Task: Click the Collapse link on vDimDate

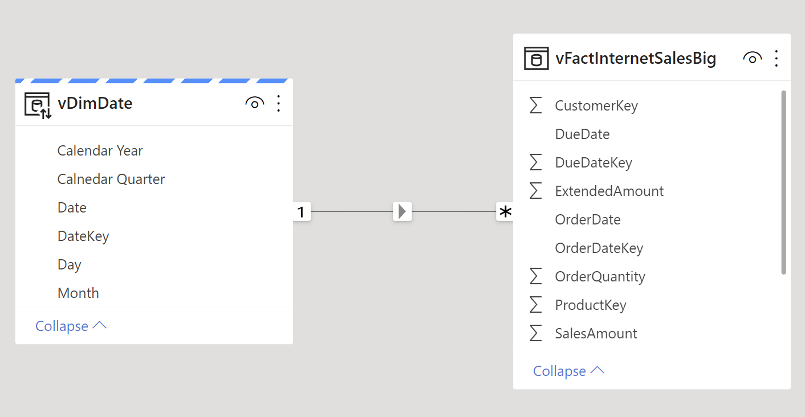Action: click(x=71, y=325)
